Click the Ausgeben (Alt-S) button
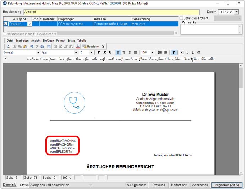245x189 pixels. coord(227,185)
